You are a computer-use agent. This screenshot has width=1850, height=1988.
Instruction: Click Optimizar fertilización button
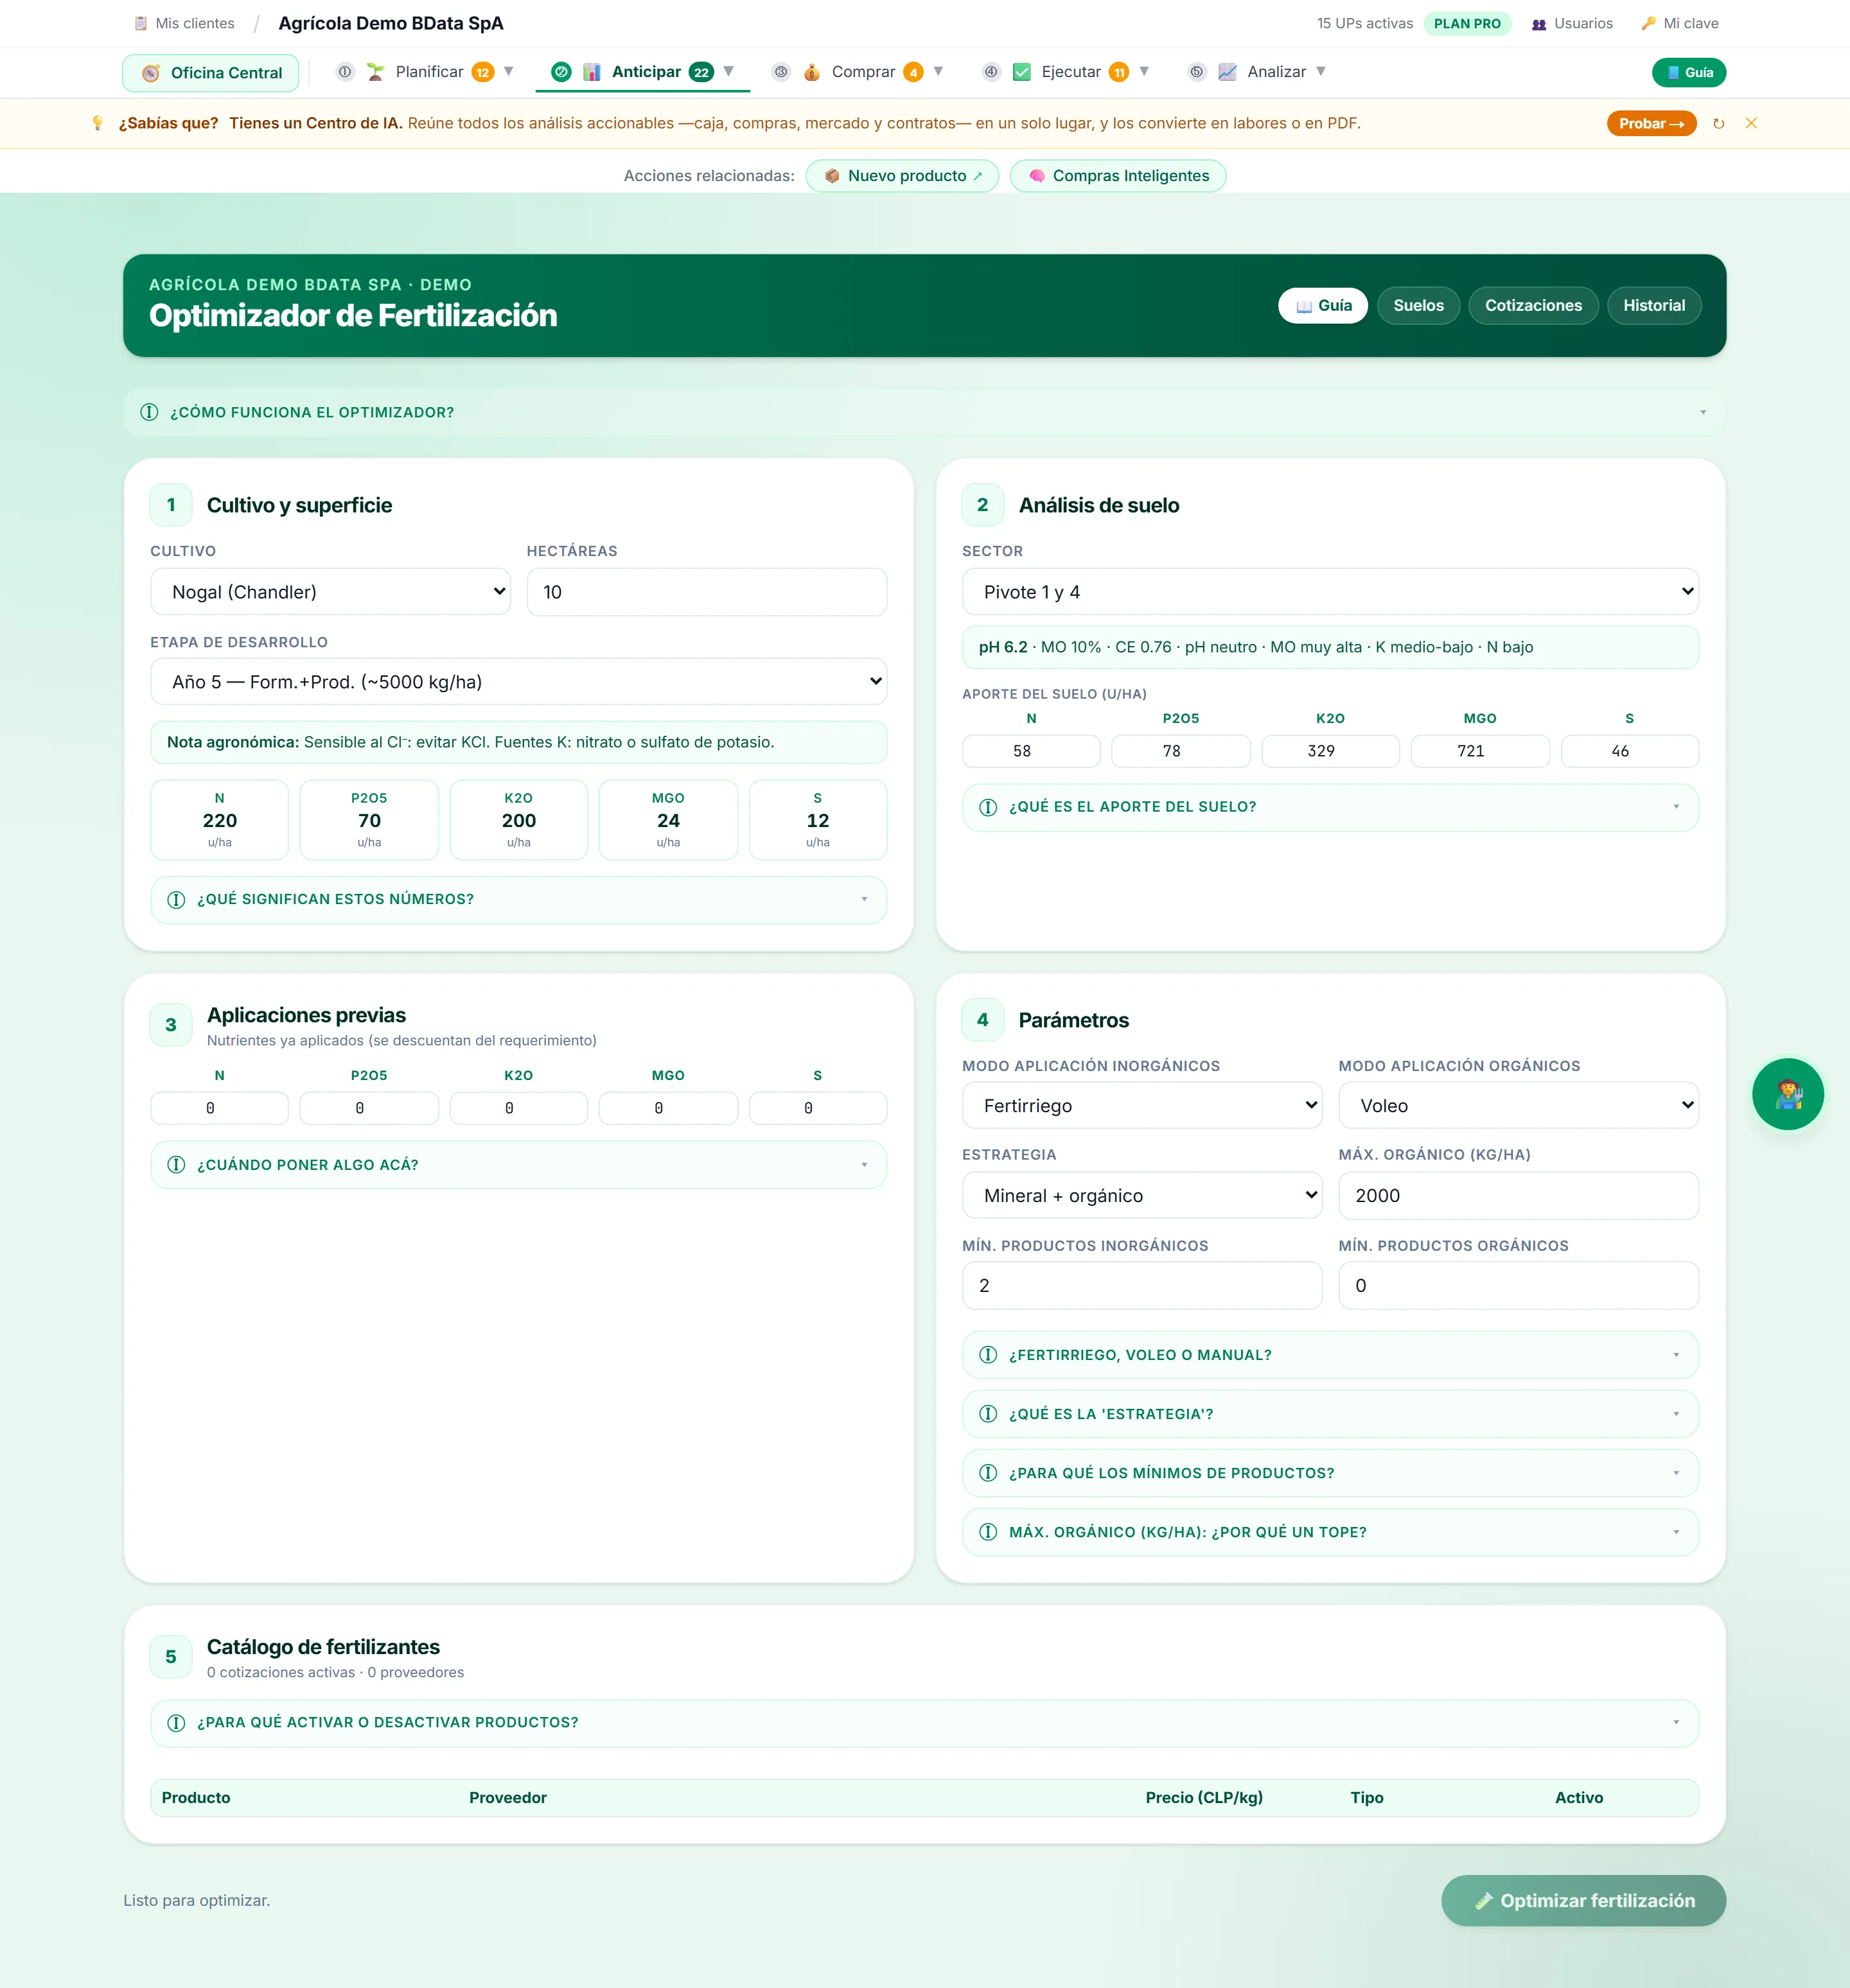click(x=1583, y=1900)
